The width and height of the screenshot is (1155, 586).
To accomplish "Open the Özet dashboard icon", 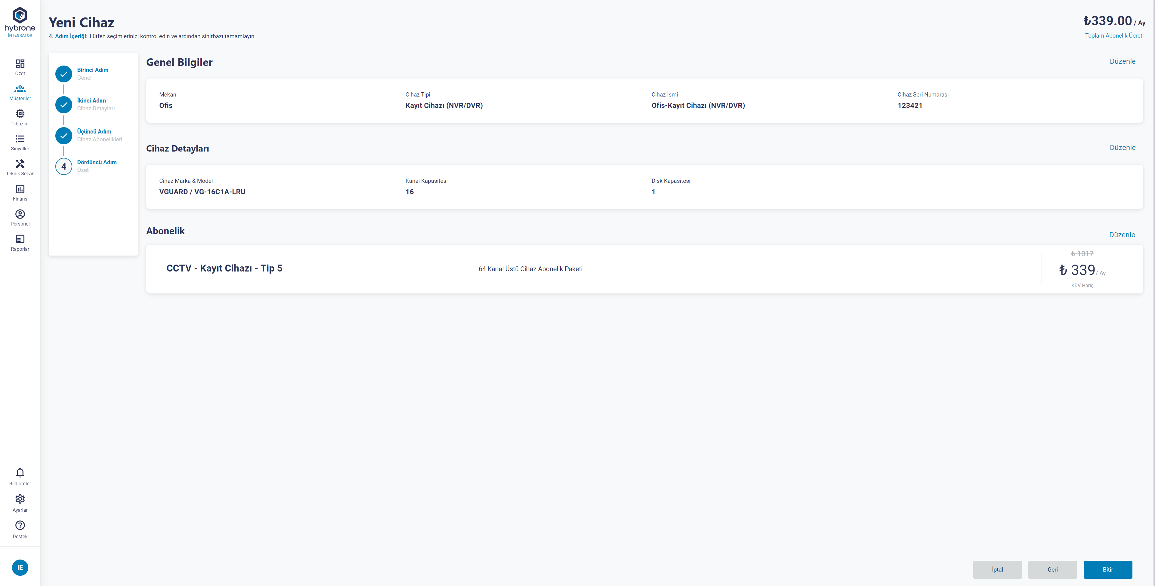I will (x=20, y=64).
